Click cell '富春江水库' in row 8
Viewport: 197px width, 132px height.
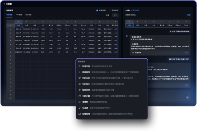tap(19, 52)
